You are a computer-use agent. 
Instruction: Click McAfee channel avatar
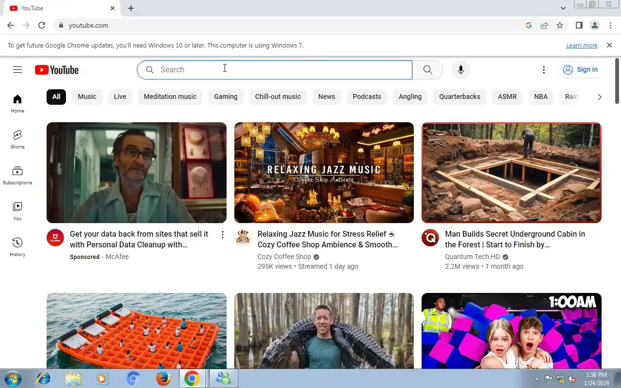(x=55, y=238)
